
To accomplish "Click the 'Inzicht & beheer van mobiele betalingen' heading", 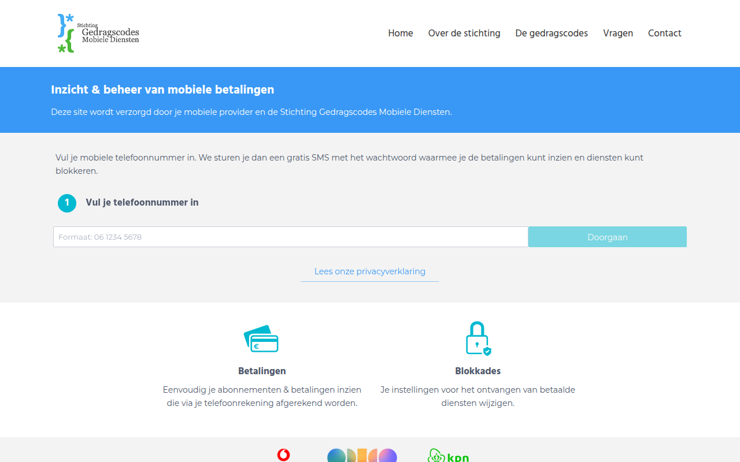I will coord(162,90).
